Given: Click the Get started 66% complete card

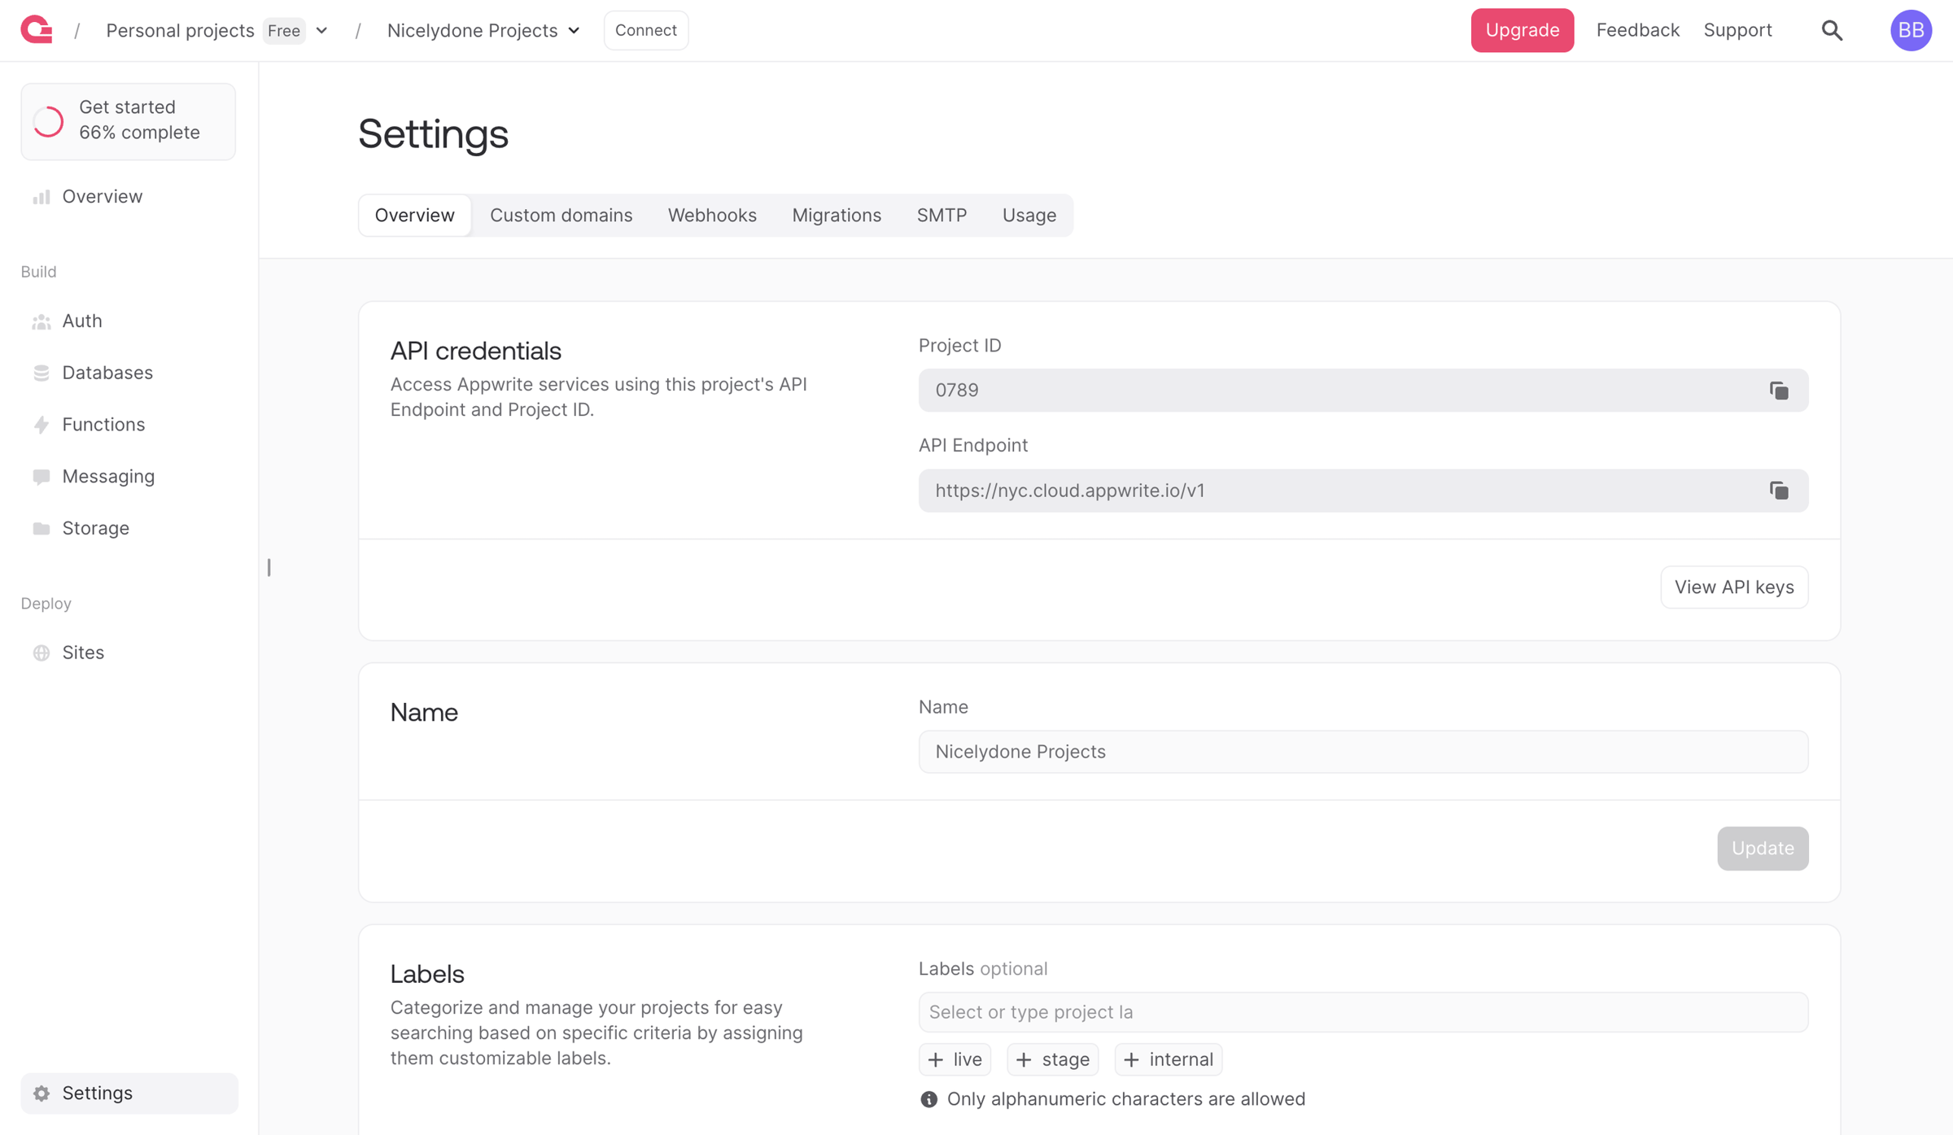Looking at the screenshot, I should [129, 121].
